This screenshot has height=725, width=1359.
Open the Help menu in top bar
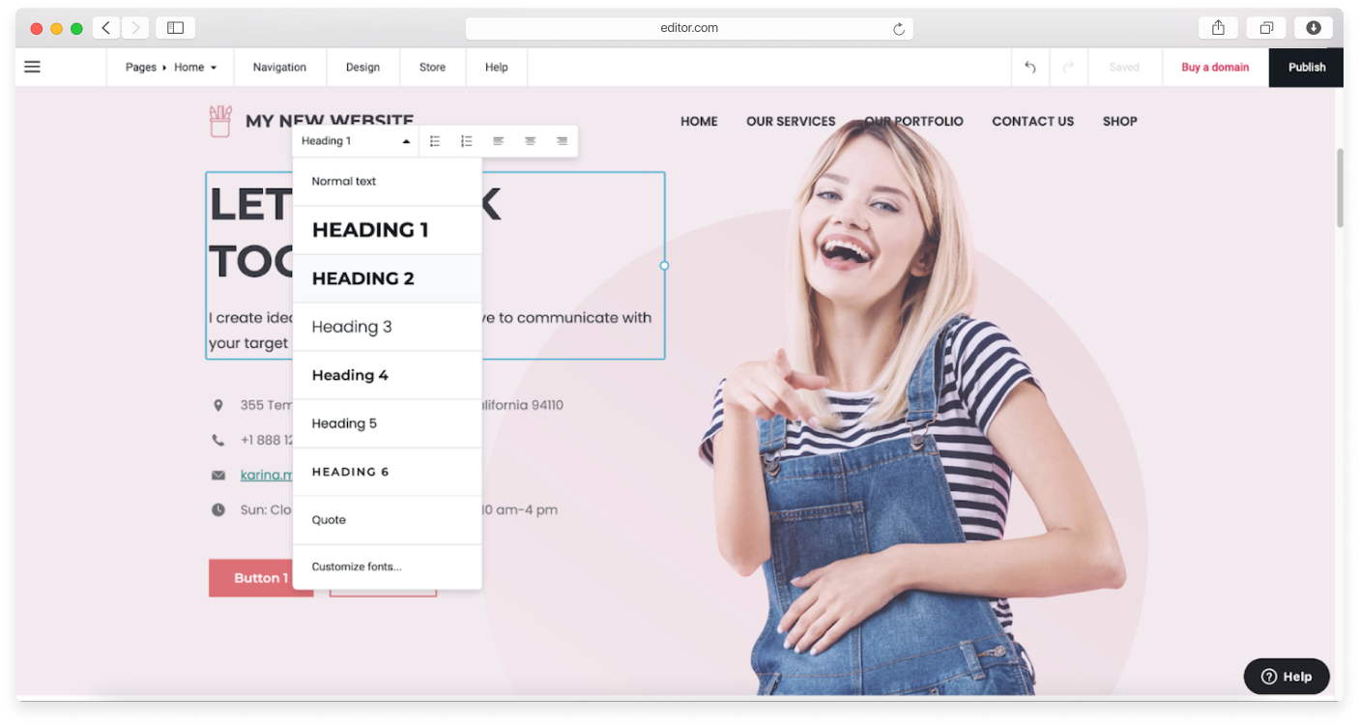tap(496, 68)
